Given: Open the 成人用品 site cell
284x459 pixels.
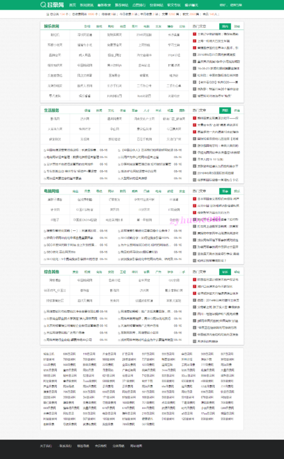Looking at the screenshot, I should 85,55.
